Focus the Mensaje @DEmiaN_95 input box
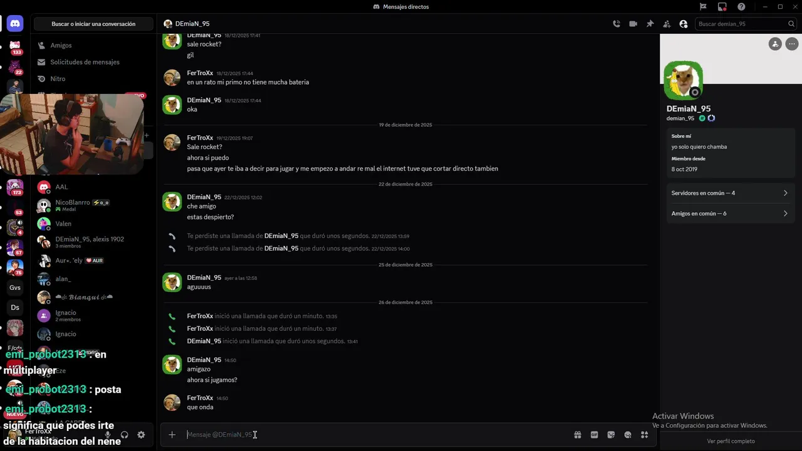Screen dimensions: 802x451 [376, 435]
